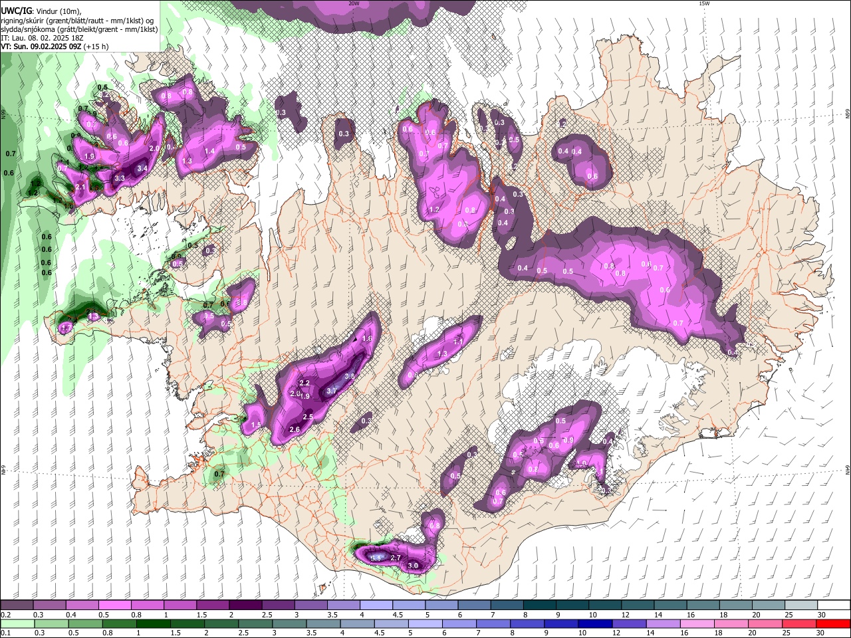
Task: Click the 2.6 snowfall value on the map
Action: point(295,429)
